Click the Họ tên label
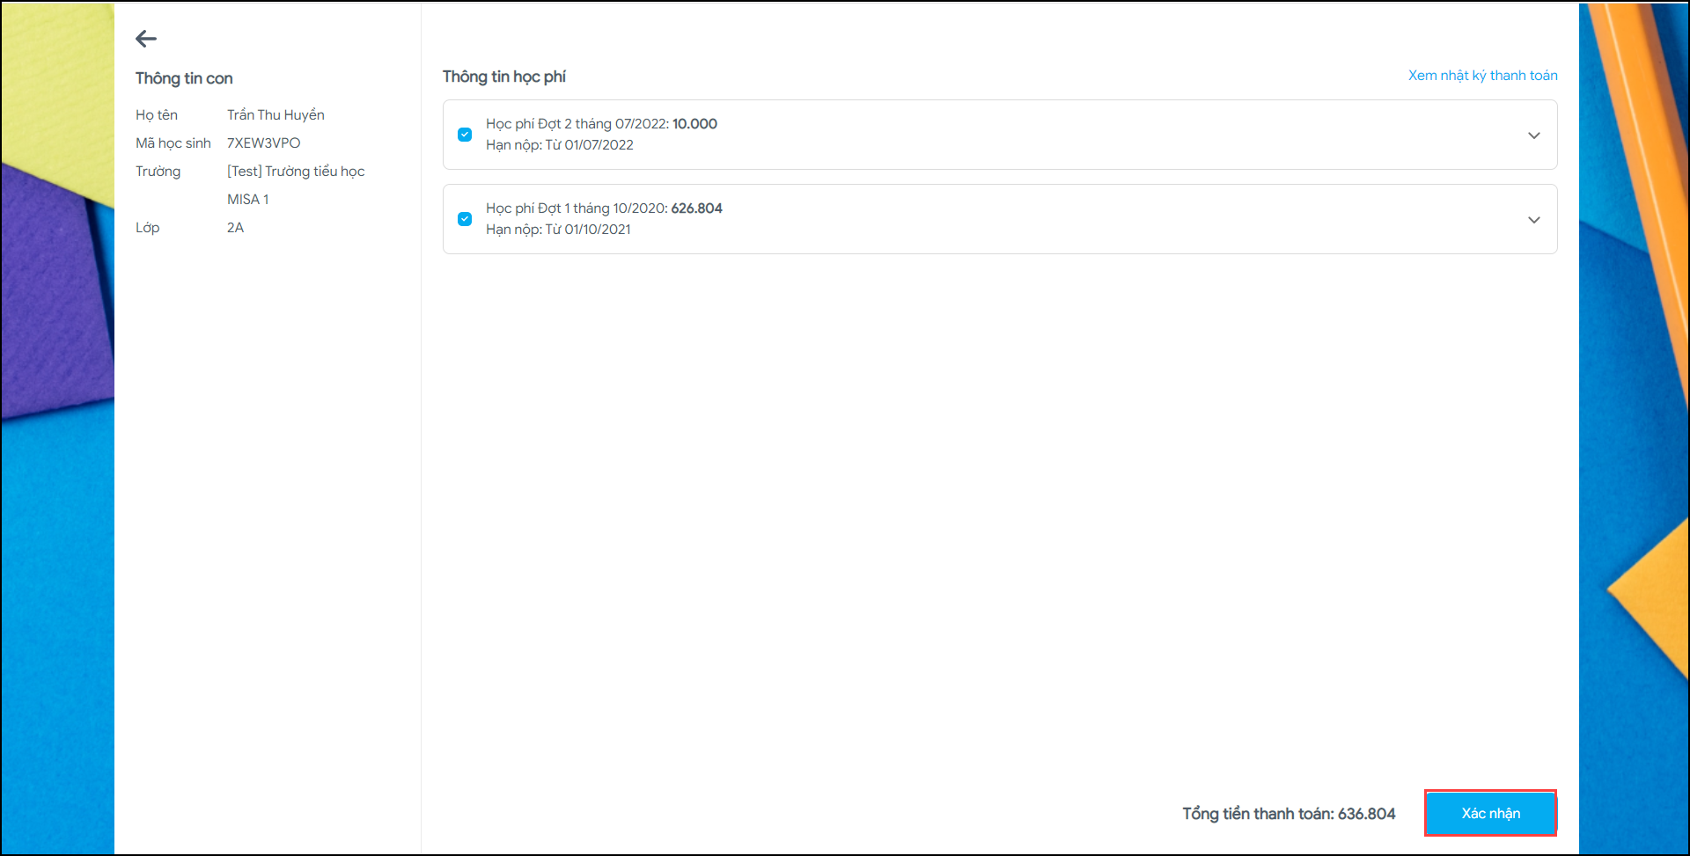 (x=157, y=115)
